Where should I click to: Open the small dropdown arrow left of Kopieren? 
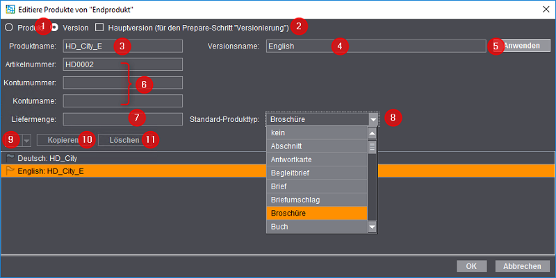[x=26, y=140]
